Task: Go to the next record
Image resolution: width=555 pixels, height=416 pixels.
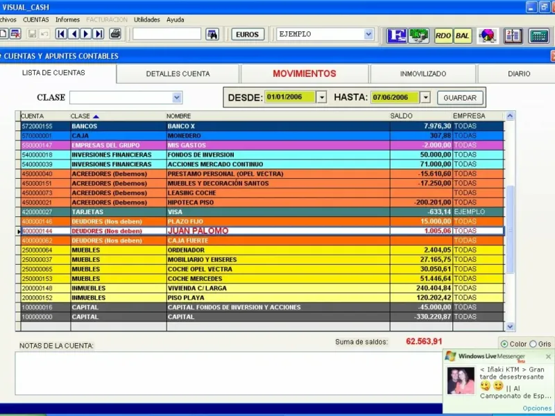Action: [86, 34]
